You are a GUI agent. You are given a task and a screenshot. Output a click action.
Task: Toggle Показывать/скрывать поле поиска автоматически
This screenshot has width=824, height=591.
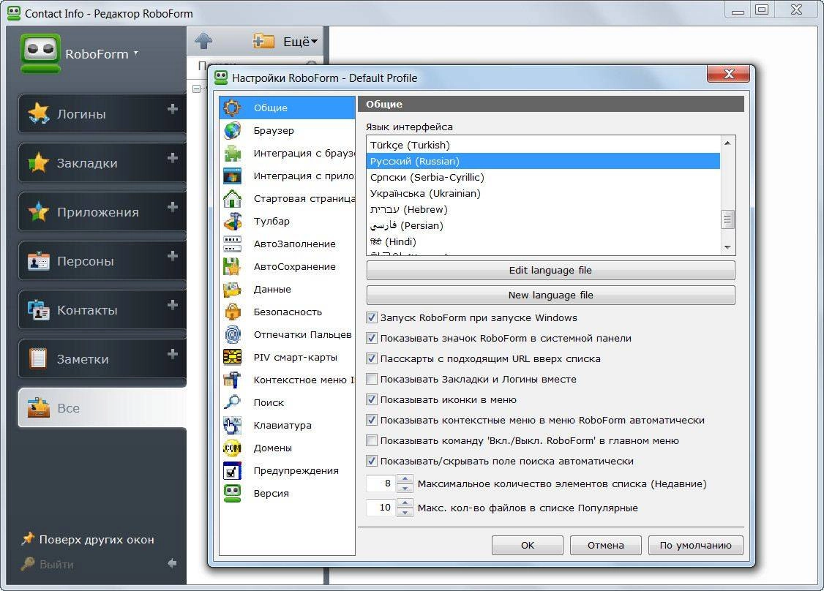(372, 461)
